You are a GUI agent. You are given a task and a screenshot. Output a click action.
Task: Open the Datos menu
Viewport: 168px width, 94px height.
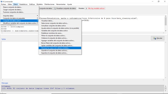[16, 4]
